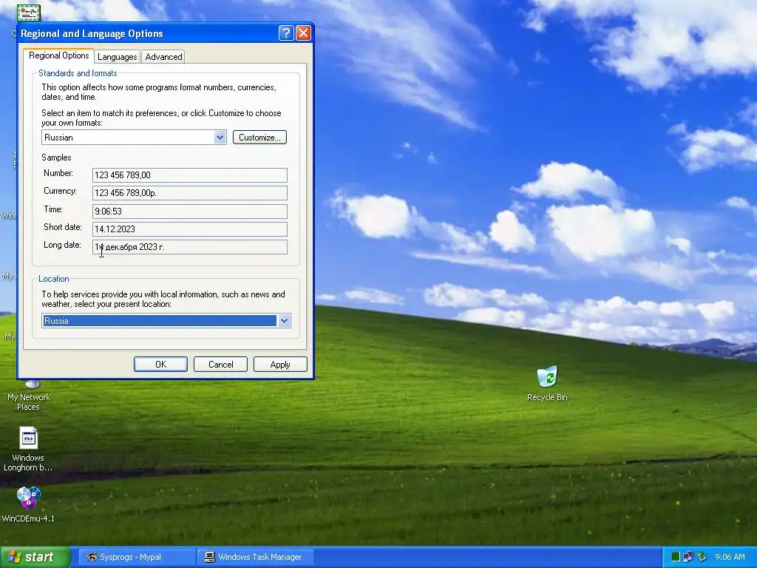Click the Time sample field 9:06:53
This screenshot has height=568, width=757.
(190, 211)
